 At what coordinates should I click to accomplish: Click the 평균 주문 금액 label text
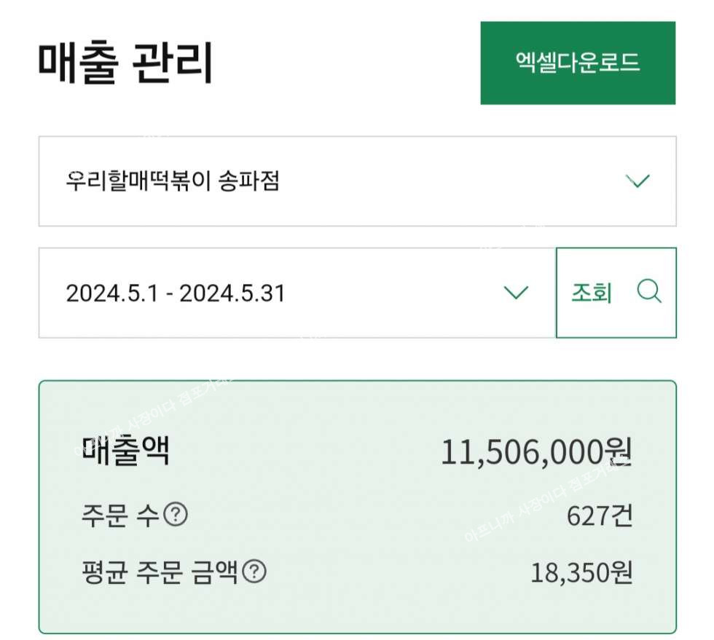coord(159,572)
